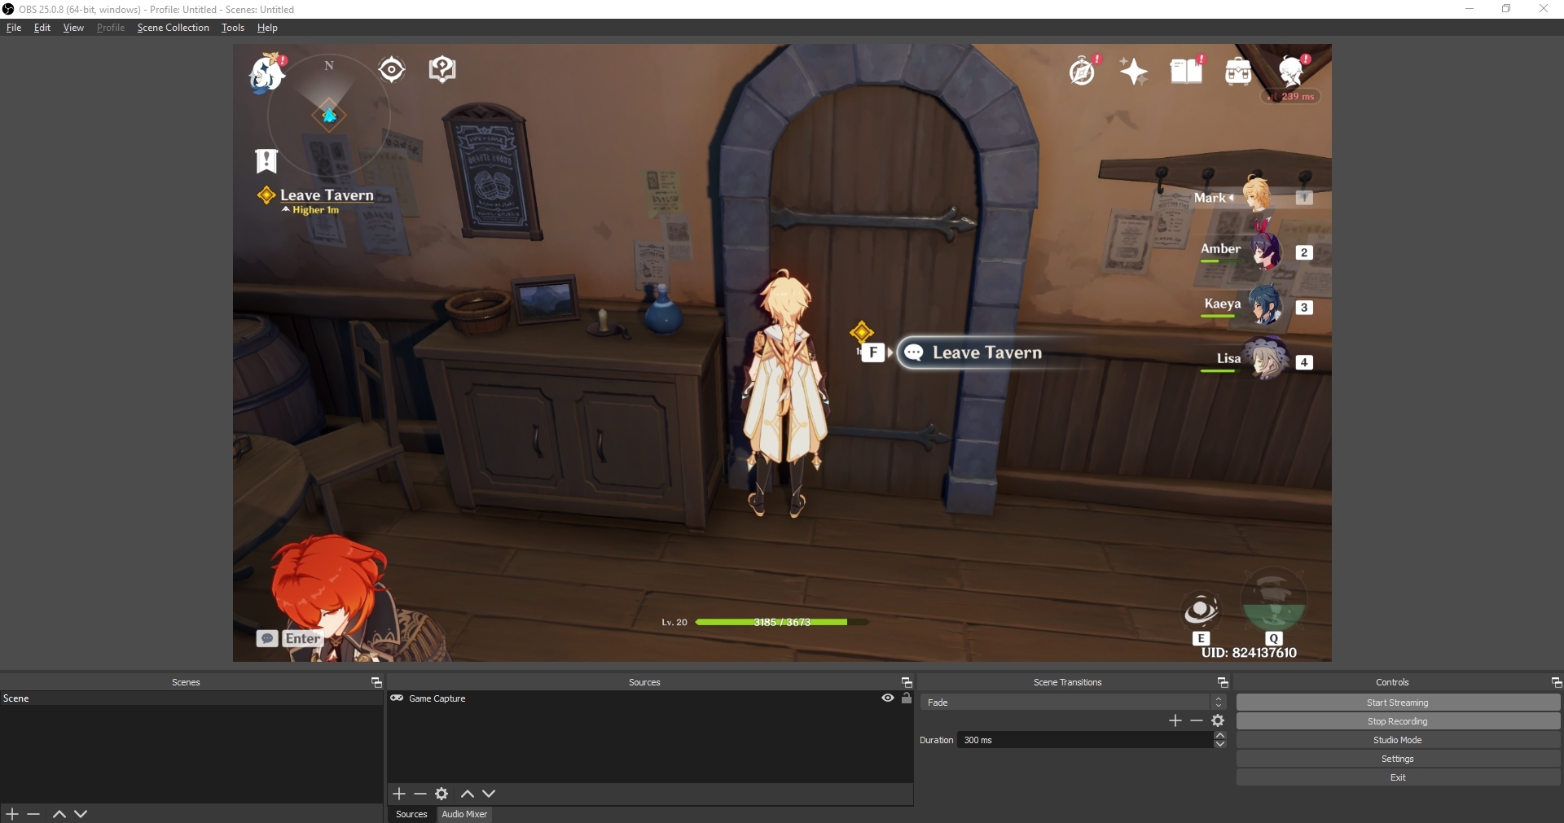Image resolution: width=1564 pixels, height=823 pixels.
Task: Open the File menu
Action: [x=14, y=28]
